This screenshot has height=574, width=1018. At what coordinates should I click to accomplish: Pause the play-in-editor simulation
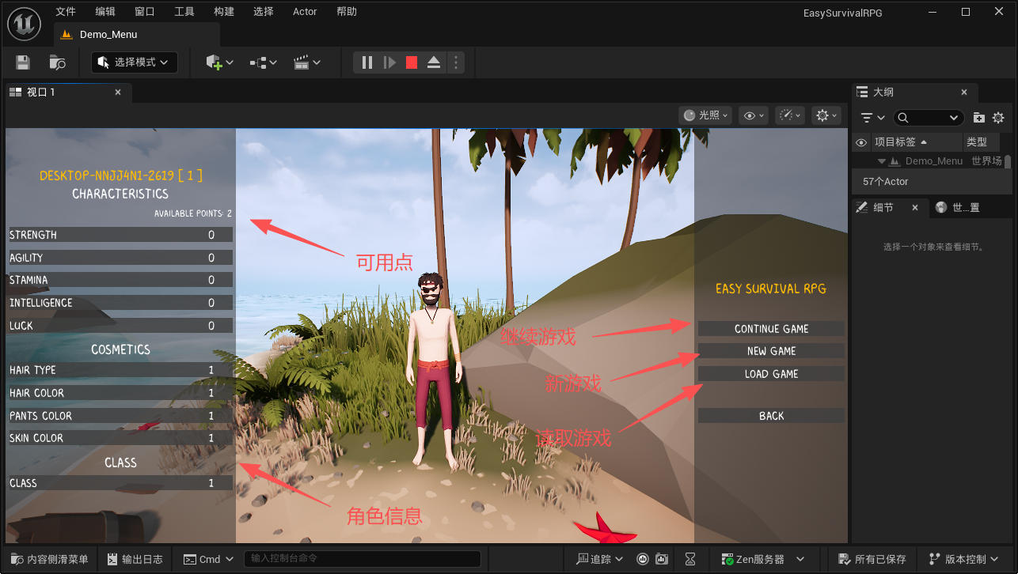tap(367, 62)
